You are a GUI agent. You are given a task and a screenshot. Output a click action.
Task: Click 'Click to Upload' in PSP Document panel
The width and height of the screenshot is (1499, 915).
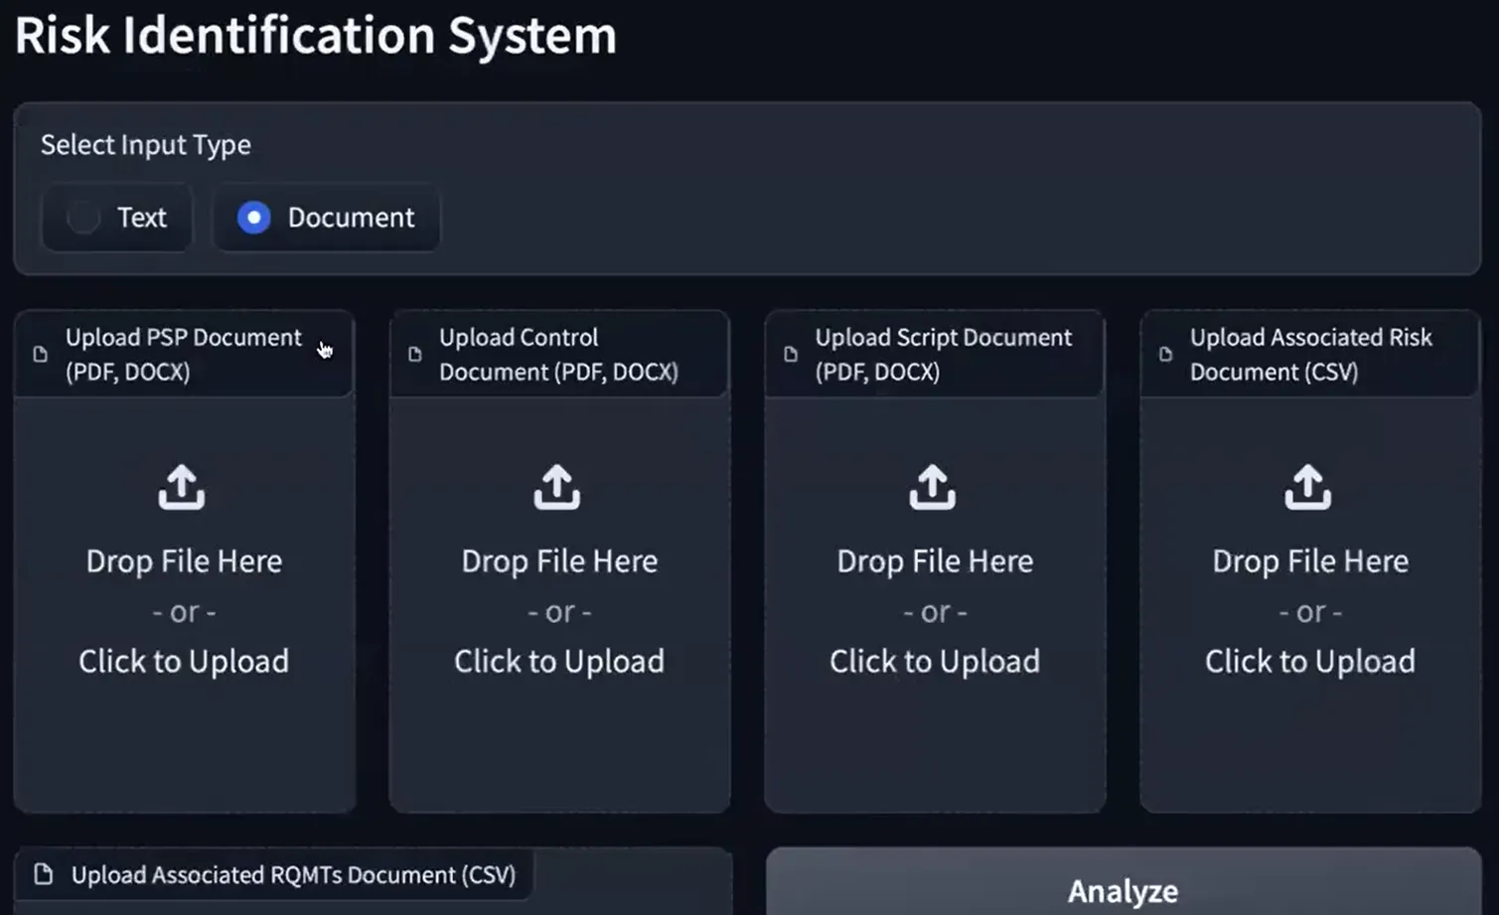pos(184,662)
